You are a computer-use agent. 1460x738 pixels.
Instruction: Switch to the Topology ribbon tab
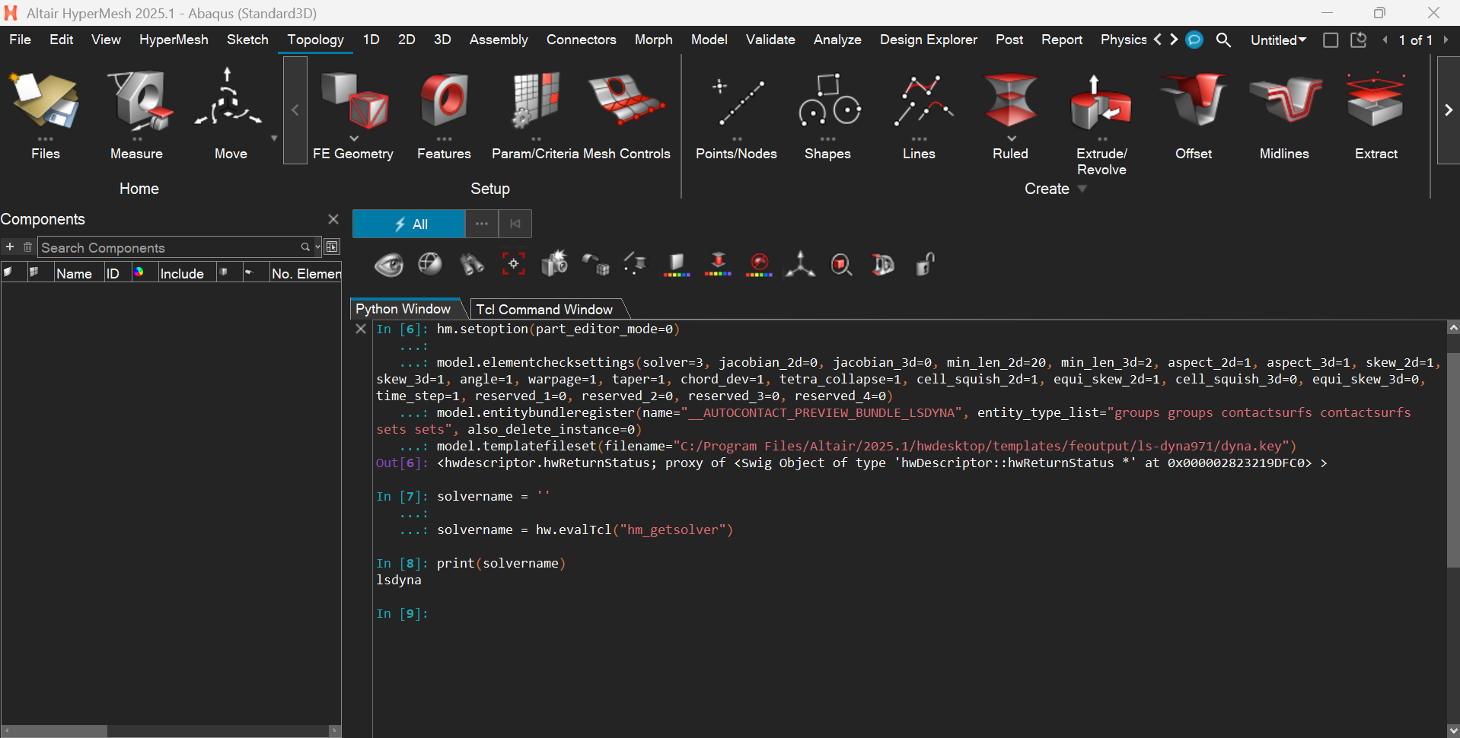(315, 40)
